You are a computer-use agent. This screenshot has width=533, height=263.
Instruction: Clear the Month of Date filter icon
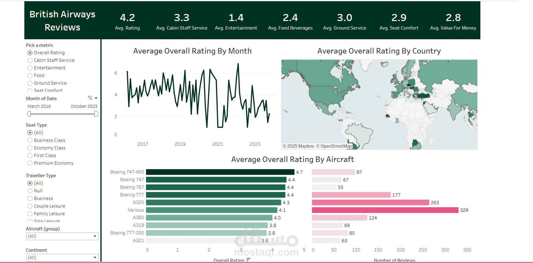point(90,98)
